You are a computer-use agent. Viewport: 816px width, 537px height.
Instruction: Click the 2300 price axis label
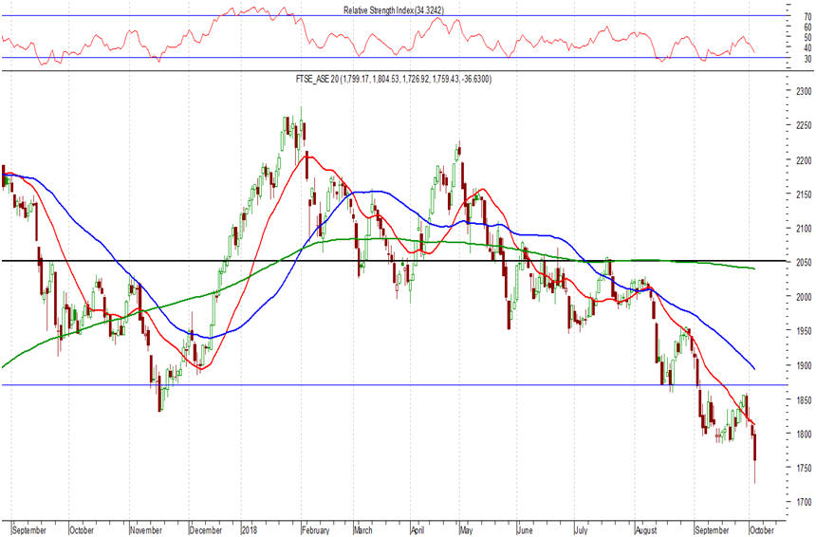[804, 92]
